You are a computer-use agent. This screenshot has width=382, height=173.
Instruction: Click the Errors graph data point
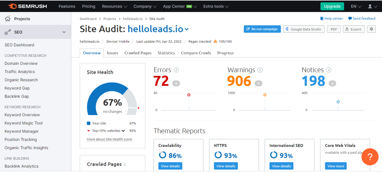[x=189, y=95]
